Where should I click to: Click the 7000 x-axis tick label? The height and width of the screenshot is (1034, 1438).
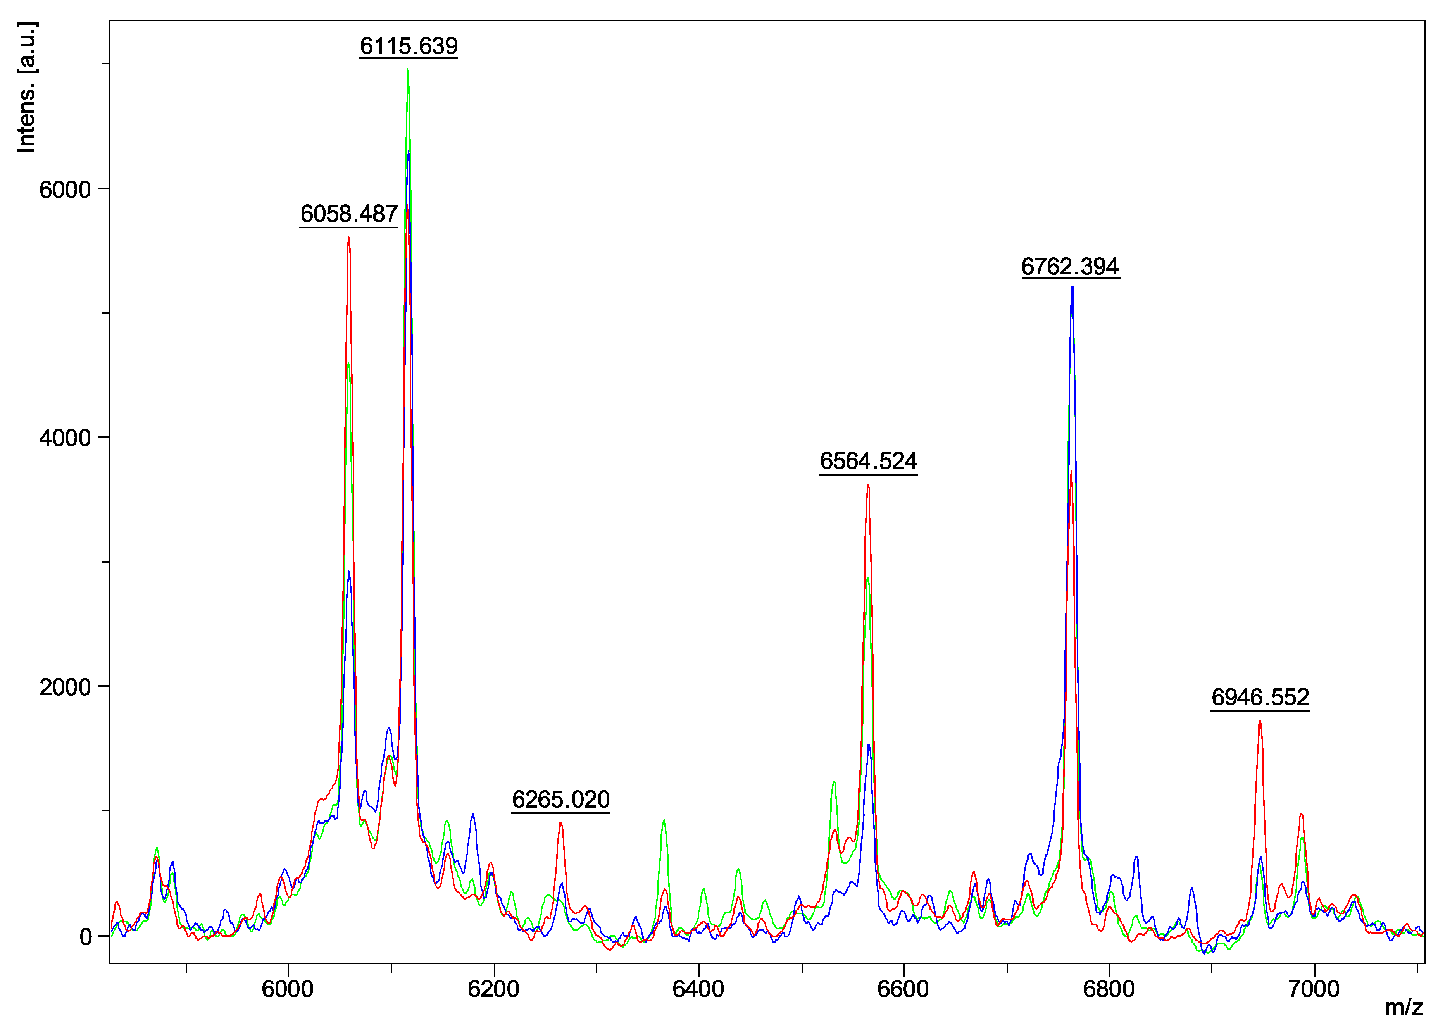pyautogui.click(x=1314, y=989)
